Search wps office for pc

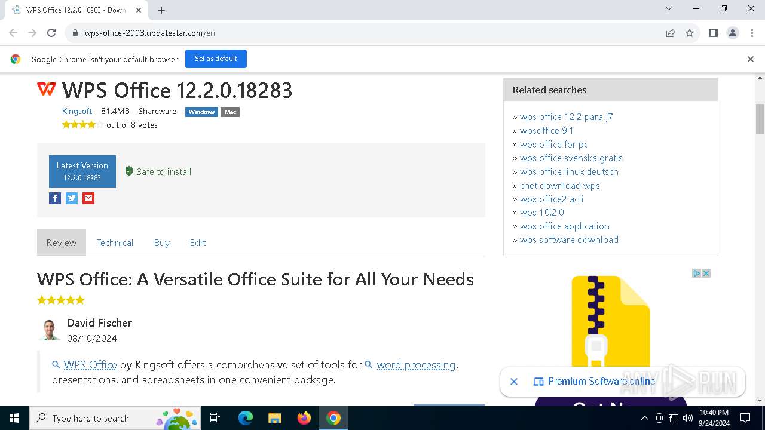[554, 145]
